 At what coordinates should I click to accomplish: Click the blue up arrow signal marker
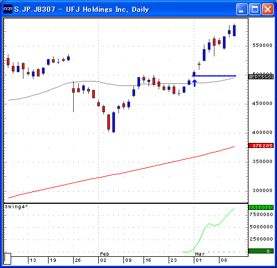point(194,83)
